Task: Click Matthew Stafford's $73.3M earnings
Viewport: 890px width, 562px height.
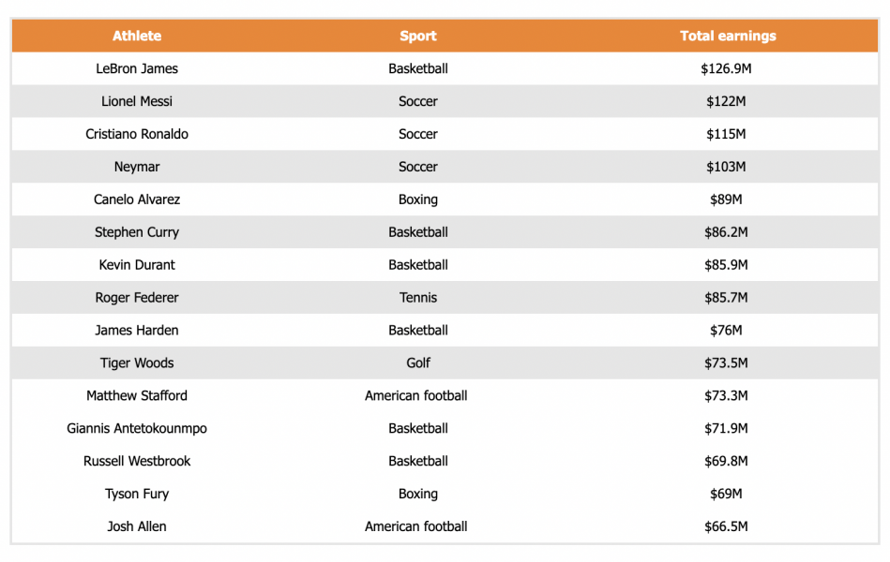Action: [x=726, y=396]
